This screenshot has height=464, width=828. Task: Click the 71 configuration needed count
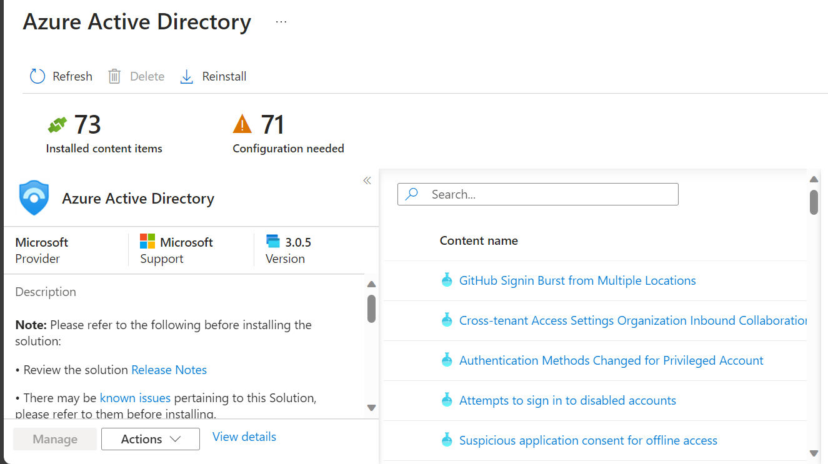[272, 125]
